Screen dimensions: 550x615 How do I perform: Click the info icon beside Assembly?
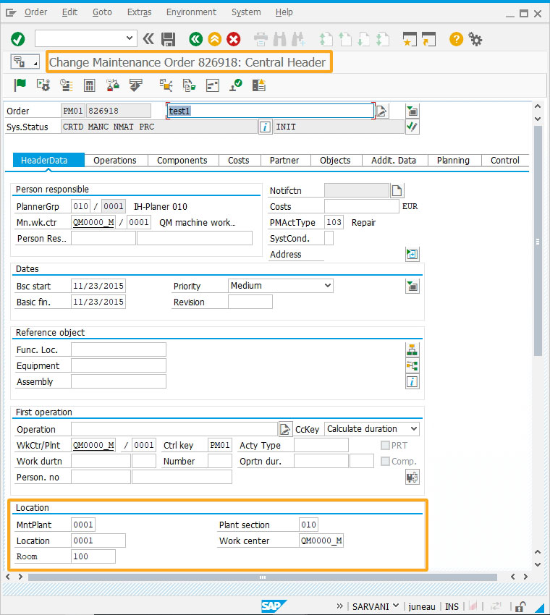coord(412,381)
